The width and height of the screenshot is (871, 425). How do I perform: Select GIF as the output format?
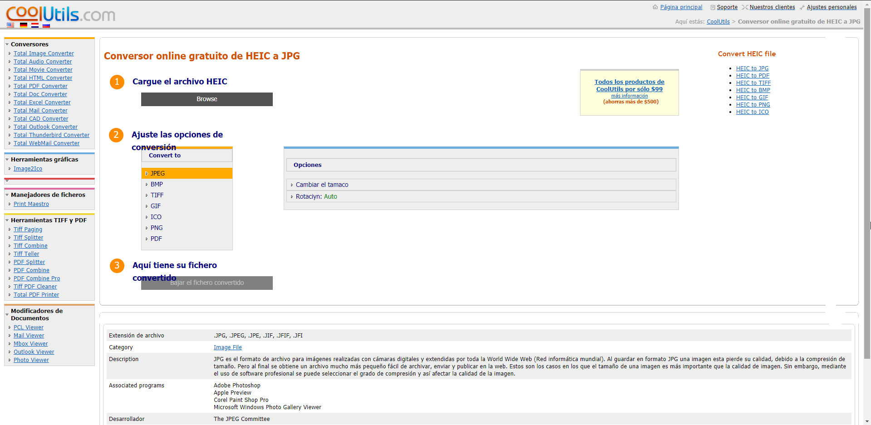pyautogui.click(x=187, y=206)
